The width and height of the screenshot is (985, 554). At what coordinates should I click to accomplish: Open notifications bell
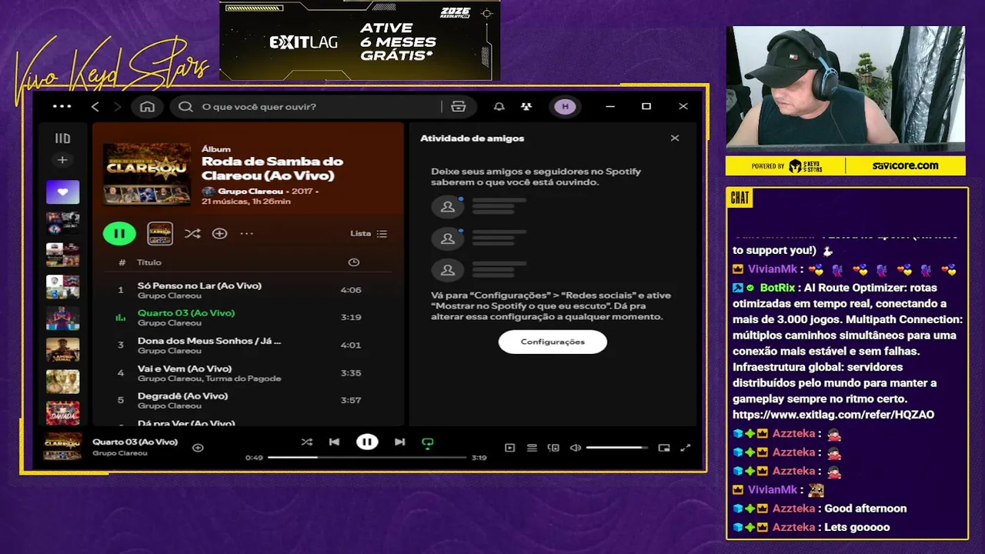point(499,107)
